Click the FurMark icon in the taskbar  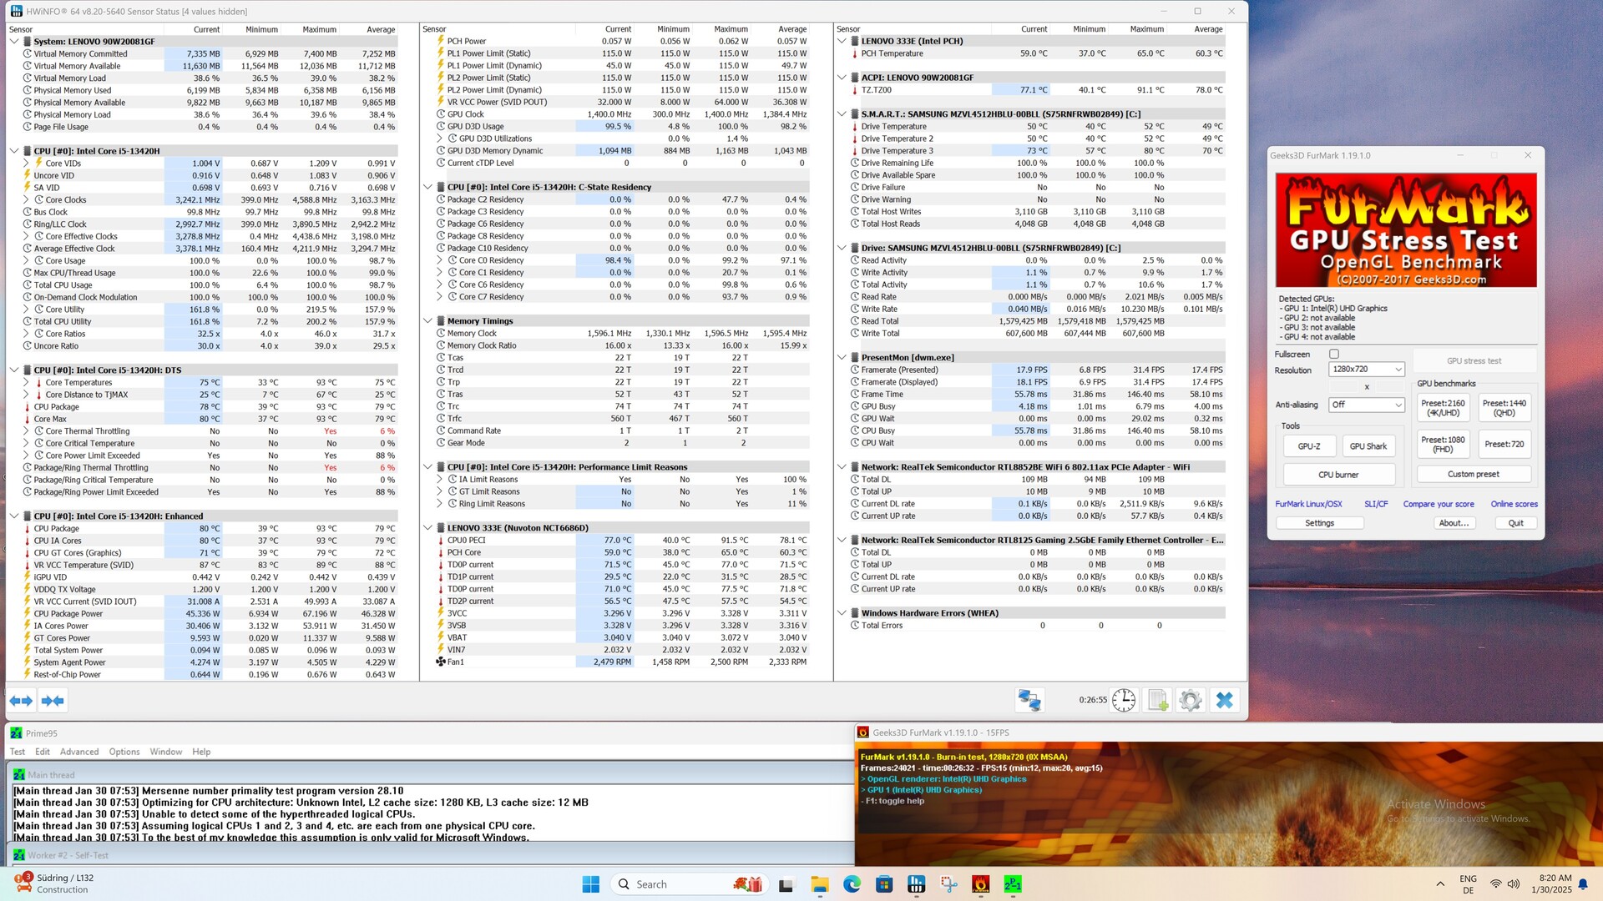[x=981, y=884]
